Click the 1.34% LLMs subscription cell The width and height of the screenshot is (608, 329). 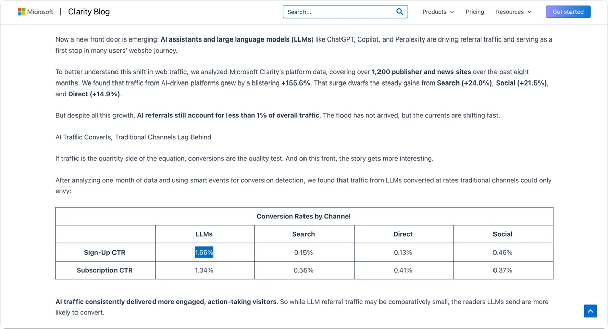click(x=204, y=270)
